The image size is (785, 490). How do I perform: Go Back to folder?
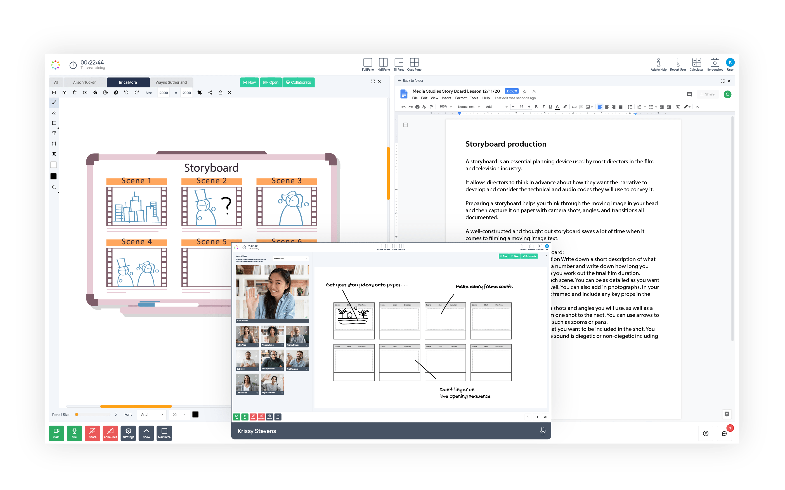tap(410, 81)
